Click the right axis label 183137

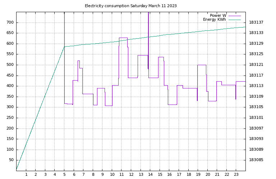point(256,23)
